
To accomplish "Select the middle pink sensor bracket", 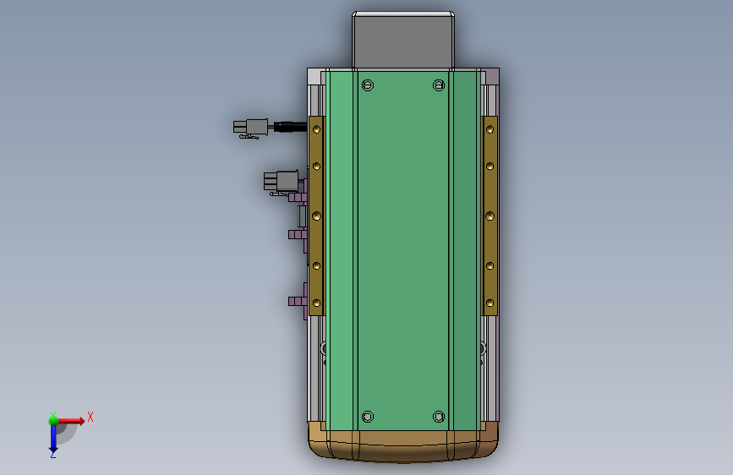I will point(298,234).
